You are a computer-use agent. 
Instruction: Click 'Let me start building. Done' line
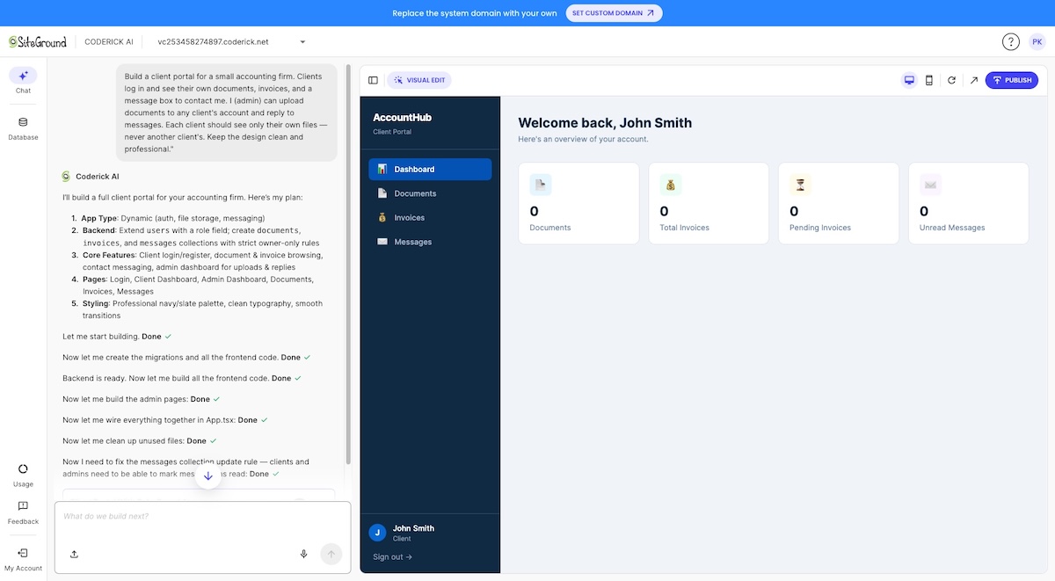[117, 337]
